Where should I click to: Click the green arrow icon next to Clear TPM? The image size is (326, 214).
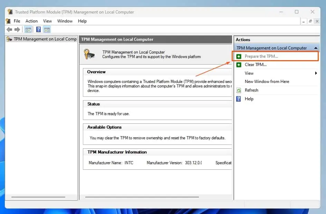[239, 65]
